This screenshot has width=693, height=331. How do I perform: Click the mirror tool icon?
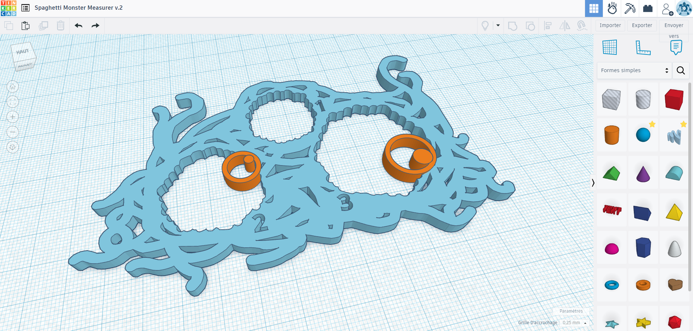[x=565, y=26]
